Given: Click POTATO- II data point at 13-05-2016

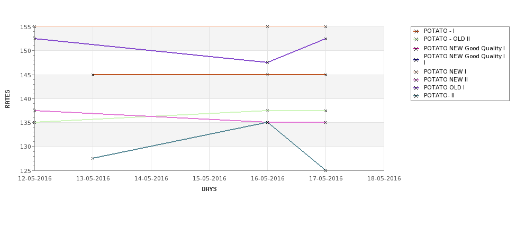Looking at the screenshot, I should (x=93, y=158).
